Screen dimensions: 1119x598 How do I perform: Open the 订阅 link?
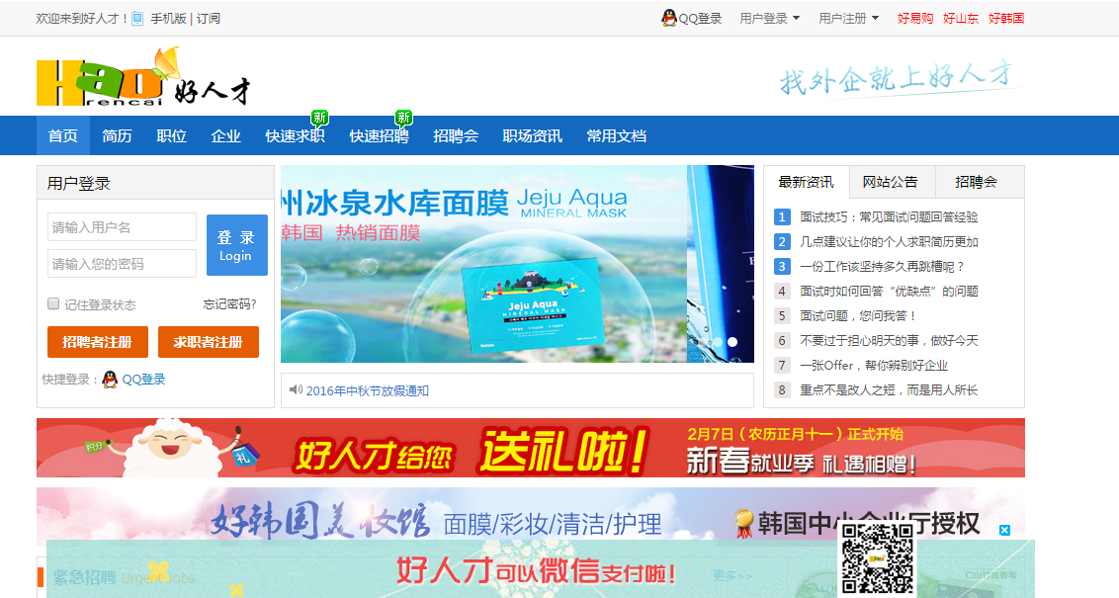click(209, 19)
